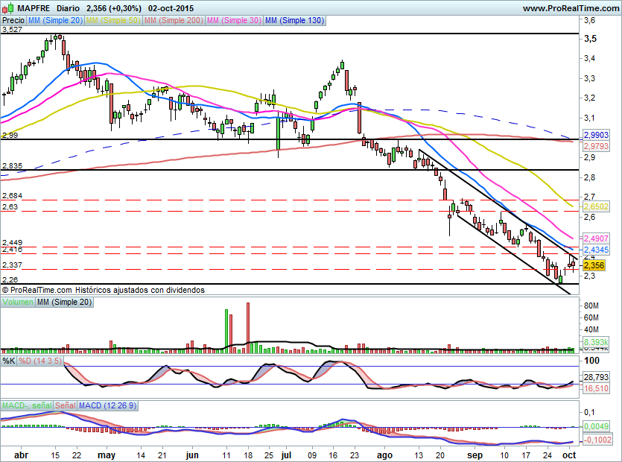
Task: Click the %D (14 3 5) label
Action: click(40, 361)
